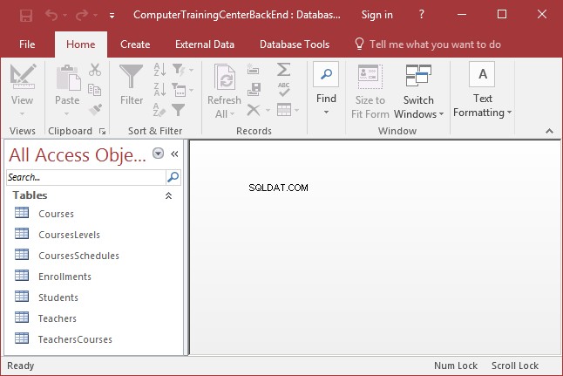The height and width of the screenshot is (376, 563).
Task: Switch to the Create tab
Action: pyautogui.click(x=135, y=44)
